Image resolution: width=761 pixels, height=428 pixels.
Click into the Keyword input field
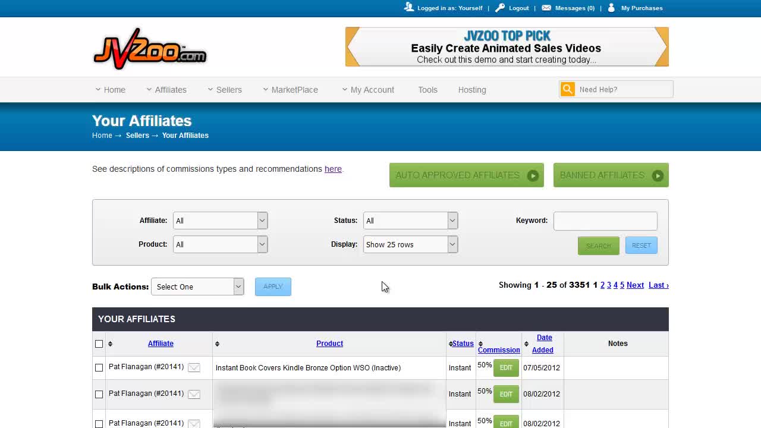point(605,221)
